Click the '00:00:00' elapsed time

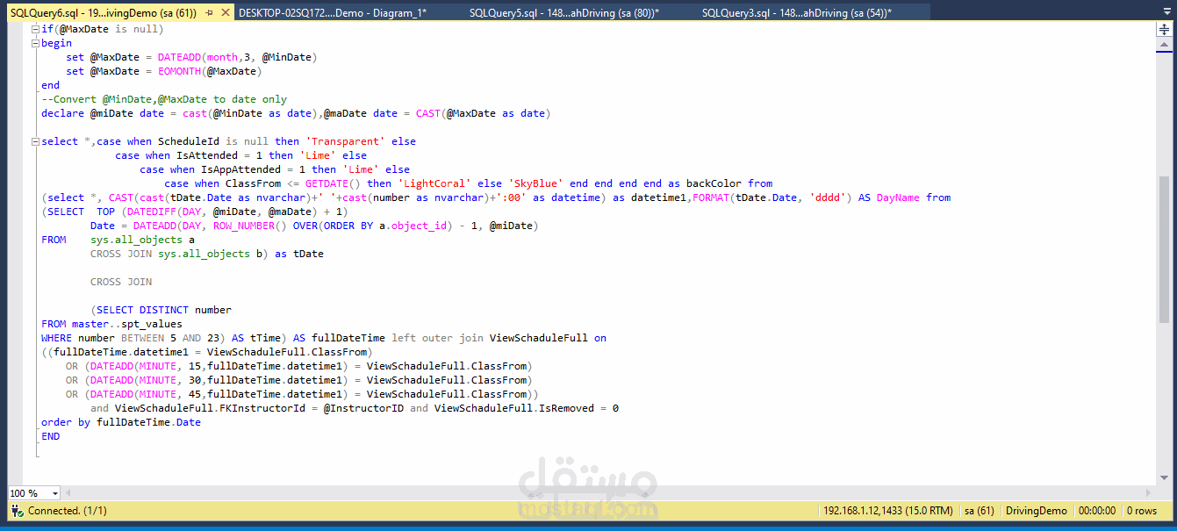click(1097, 511)
